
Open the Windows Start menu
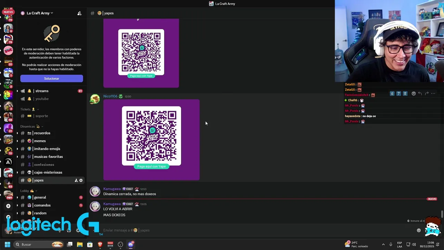pyautogui.click(x=7, y=244)
